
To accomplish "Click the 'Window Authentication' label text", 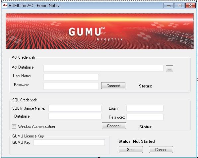I will [36, 127].
